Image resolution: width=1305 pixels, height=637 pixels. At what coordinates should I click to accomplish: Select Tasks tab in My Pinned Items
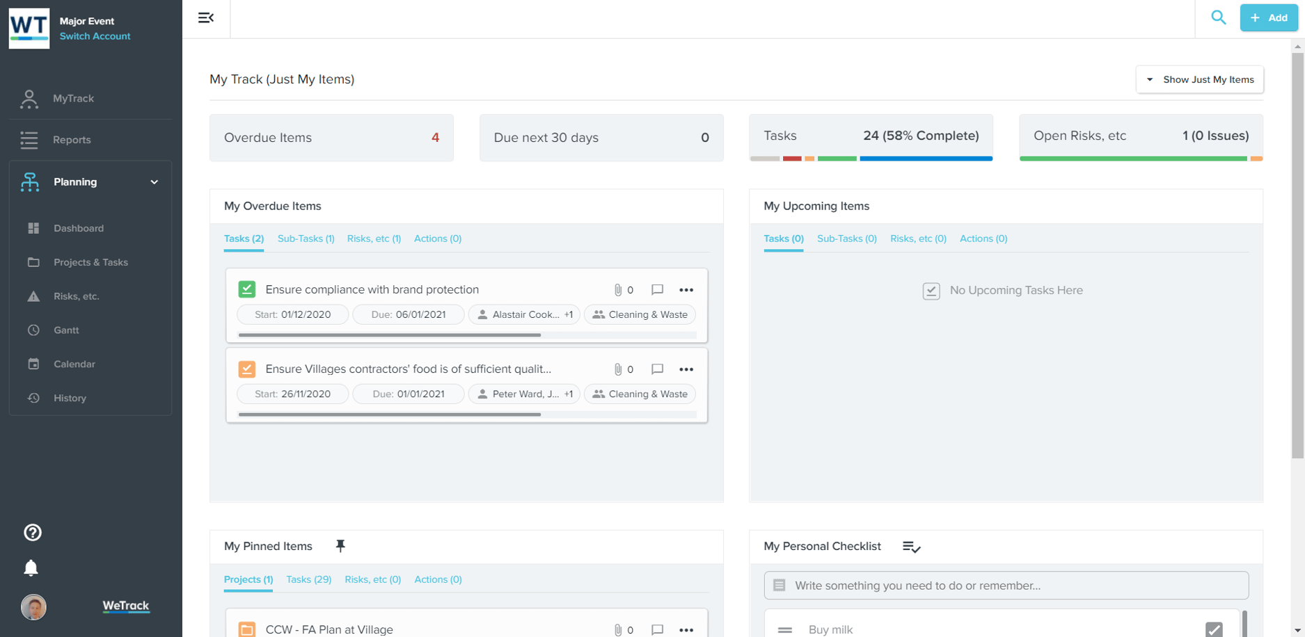(x=308, y=579)
